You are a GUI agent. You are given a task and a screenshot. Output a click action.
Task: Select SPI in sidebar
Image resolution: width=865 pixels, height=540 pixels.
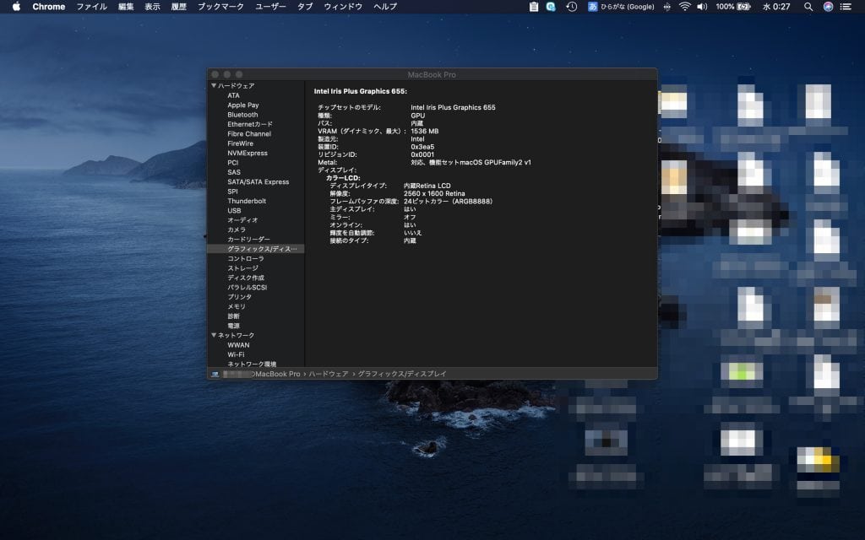tap(232, 192)
